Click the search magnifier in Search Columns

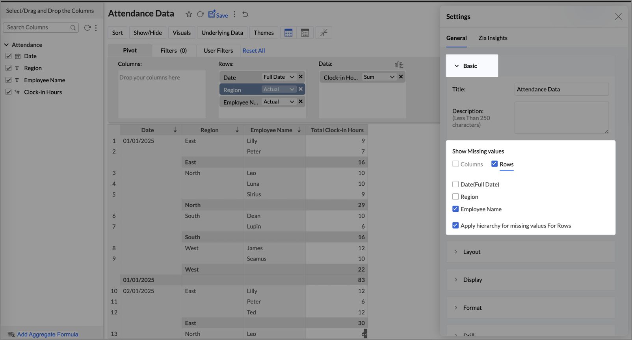73,28
